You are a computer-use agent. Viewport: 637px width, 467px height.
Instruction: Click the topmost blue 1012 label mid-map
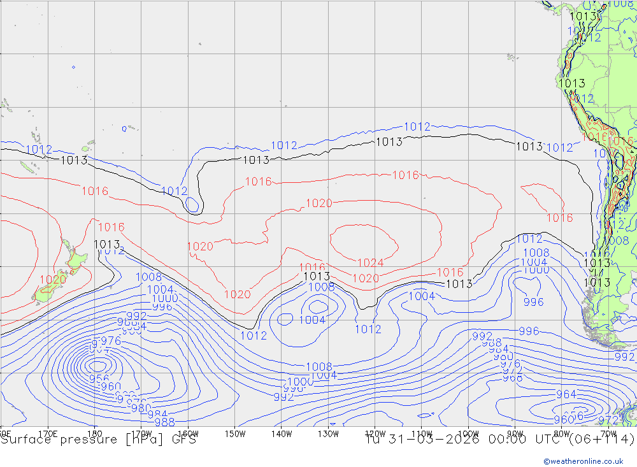(417, 127)
